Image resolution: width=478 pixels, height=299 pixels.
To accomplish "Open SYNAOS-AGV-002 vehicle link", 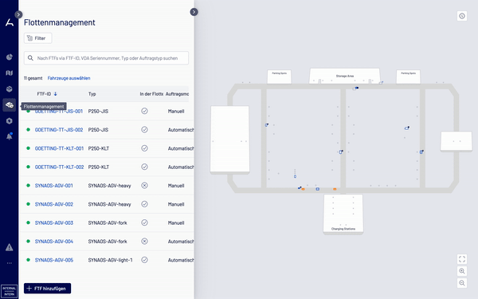I will point(54,204).
